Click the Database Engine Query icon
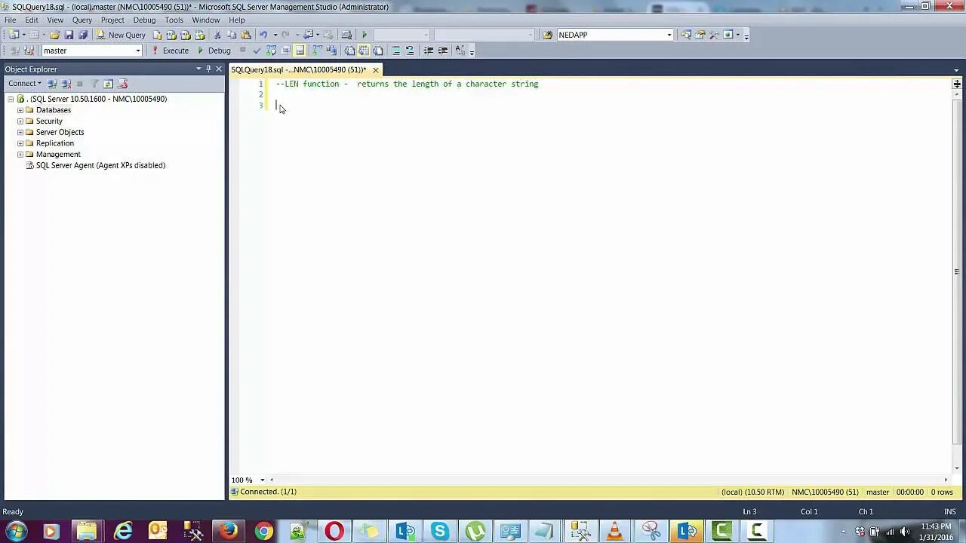Image resolution: width=966 pixels, height=543 pixels. [x=158, y=35]
